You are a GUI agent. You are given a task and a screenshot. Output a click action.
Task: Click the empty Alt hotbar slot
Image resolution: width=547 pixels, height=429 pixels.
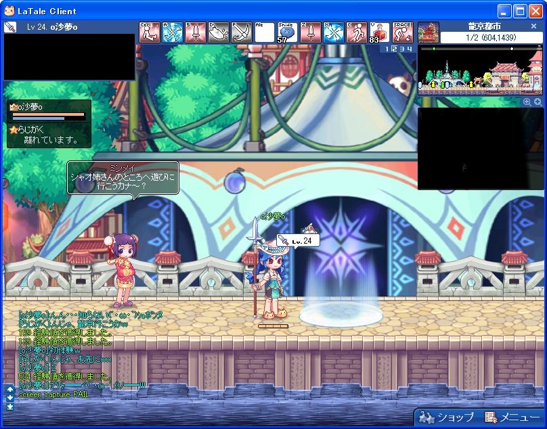pyautogui.click(x=265, y=32)
